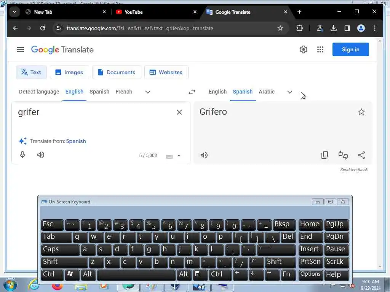The height and width of the screenshot is (292, 390).
Task: Toggle left Ctrl on On-Screen Keyboard
Action: tap(52, 275)
